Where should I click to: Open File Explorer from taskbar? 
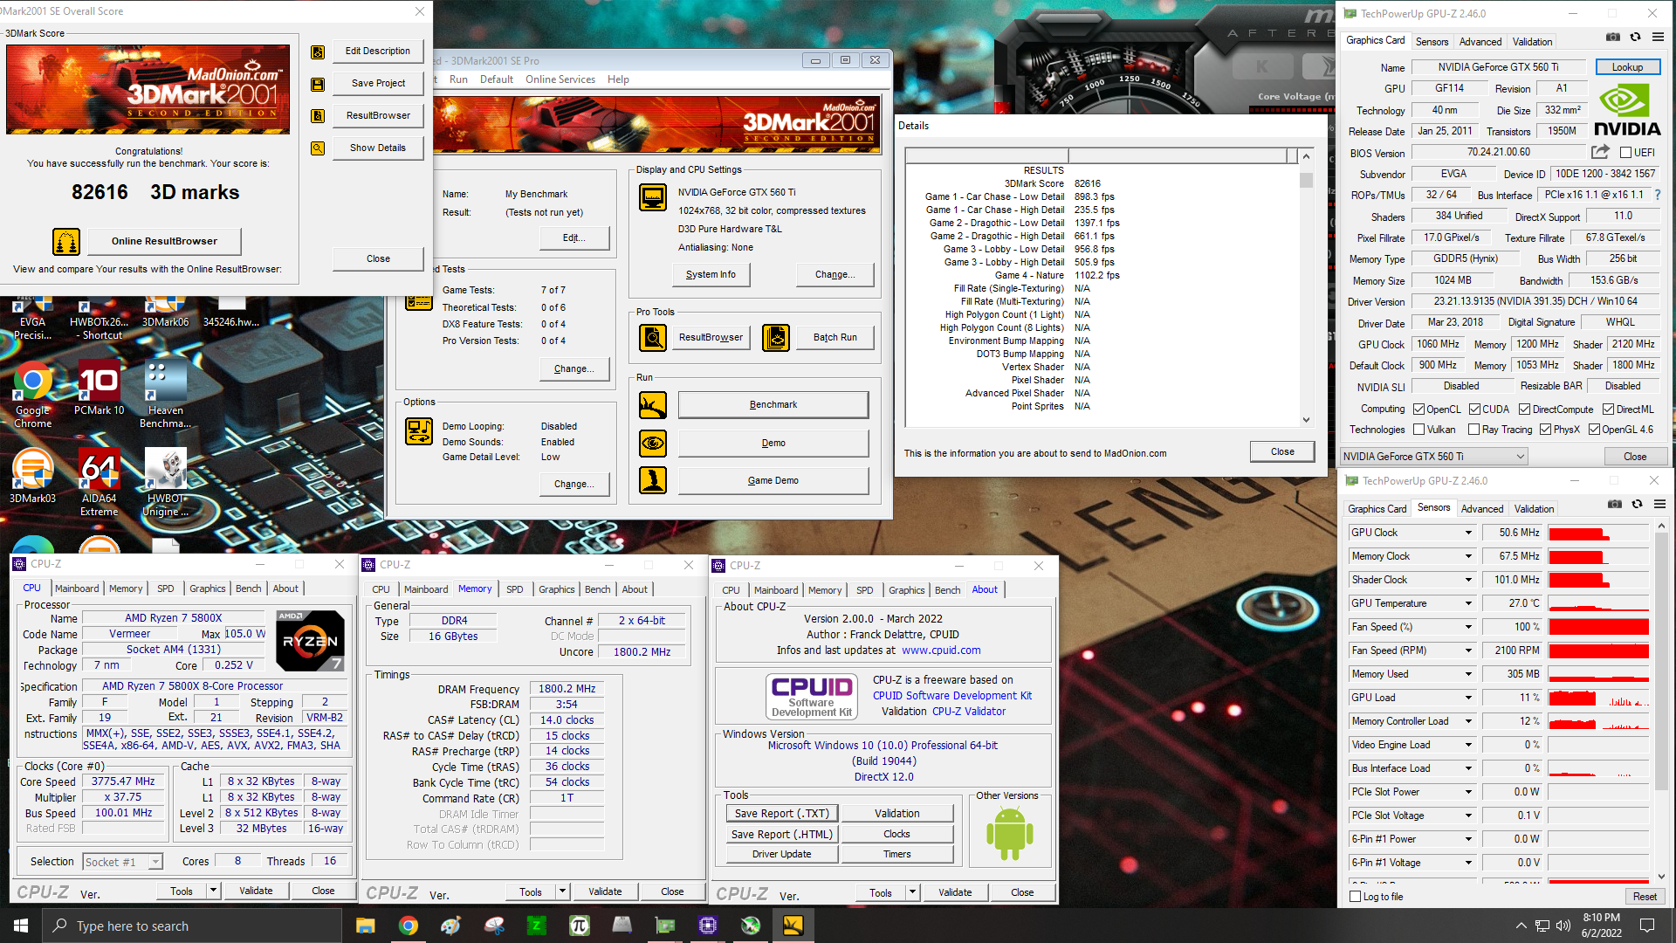(x=366, y=926)
